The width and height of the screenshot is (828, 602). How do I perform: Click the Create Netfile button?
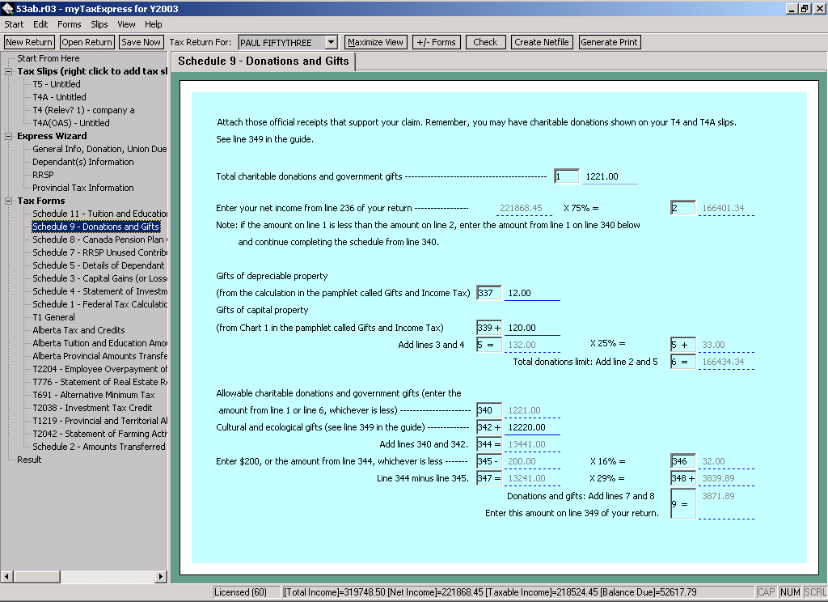[x=542, y=42]
